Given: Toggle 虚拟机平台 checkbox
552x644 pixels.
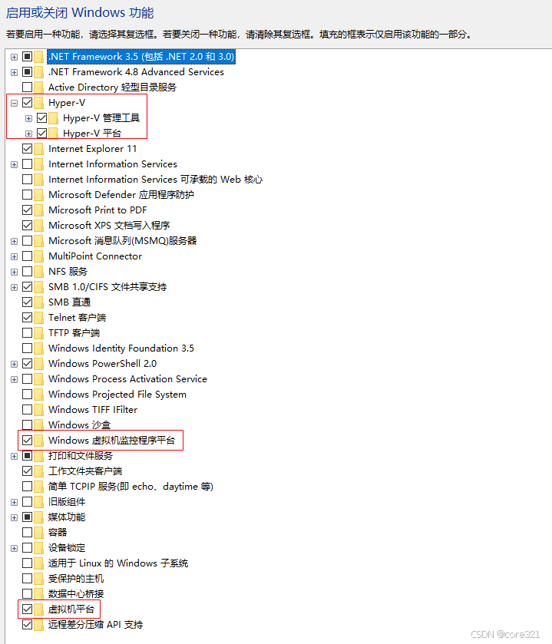Looking at the screenshot, I should click(27, 609).
